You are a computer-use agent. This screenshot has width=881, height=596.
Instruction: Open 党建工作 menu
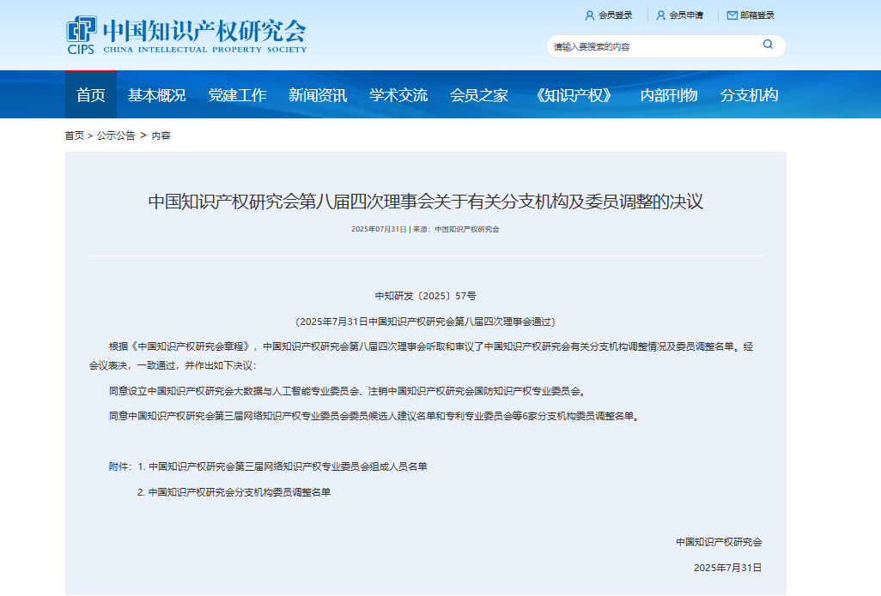[237, 95]
